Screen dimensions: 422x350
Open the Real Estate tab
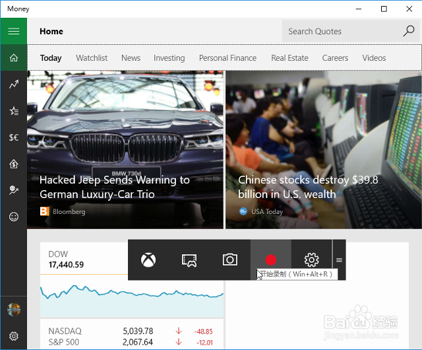tap(289, 57)
